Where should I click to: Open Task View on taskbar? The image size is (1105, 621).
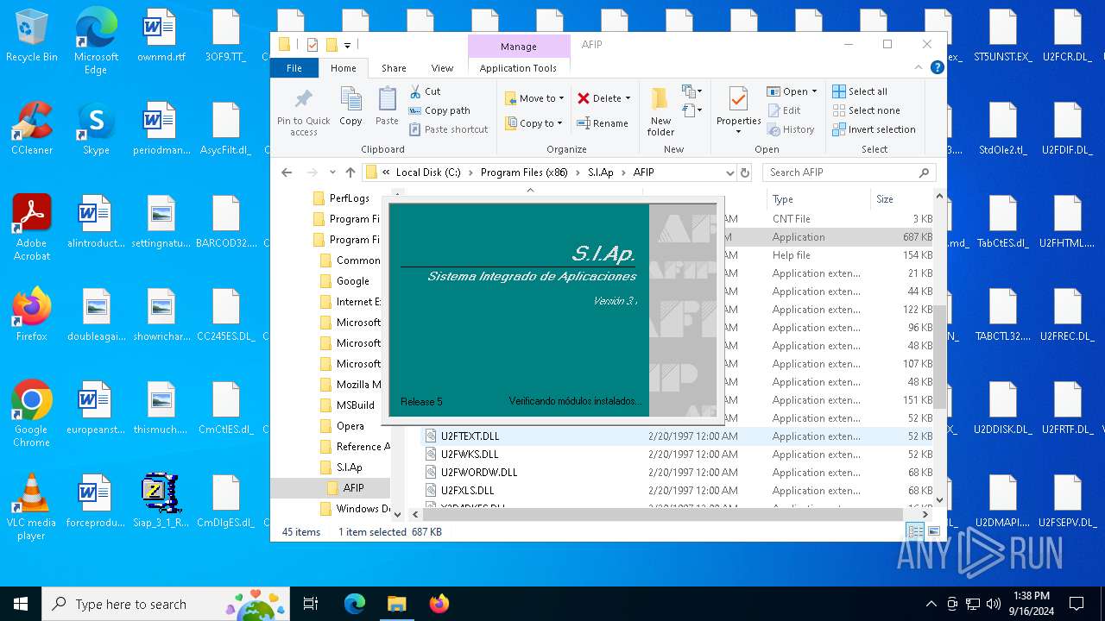tap(311, 604)
